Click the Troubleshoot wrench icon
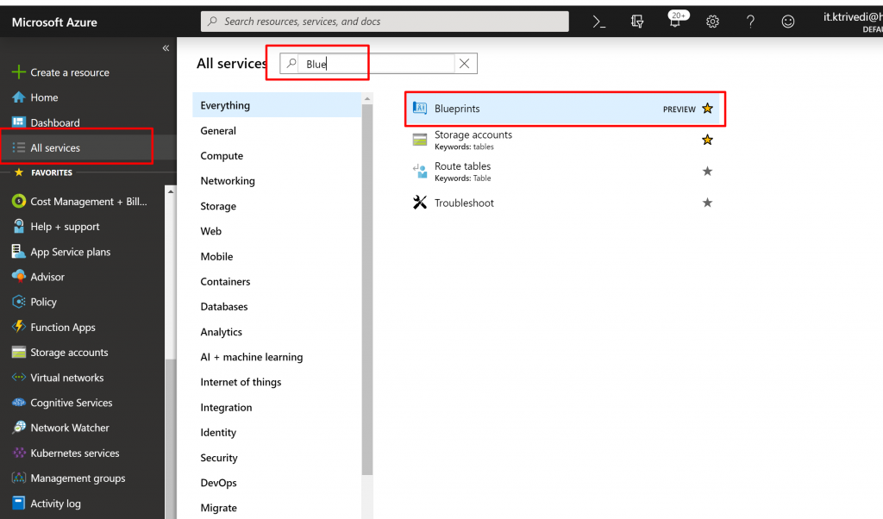883x519 pixels. [420, 203]
